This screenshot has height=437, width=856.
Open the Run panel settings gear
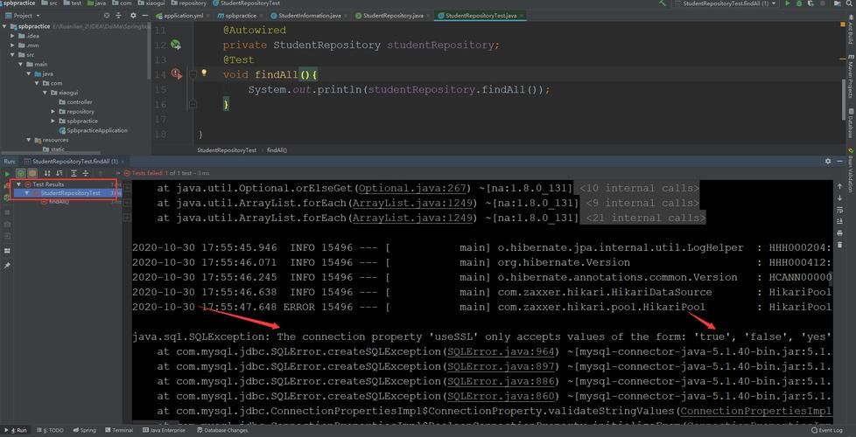click(x=828, y=162)
